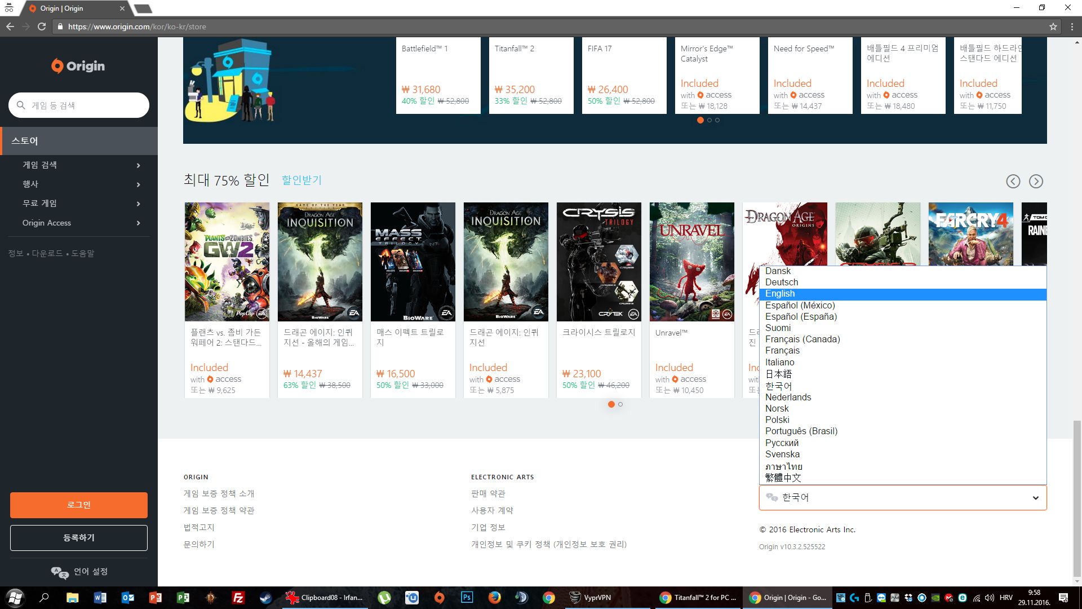Open the Chrome three-dot menu
1082x609 pixels.
pyautogui.click(x=1072, y=27)
